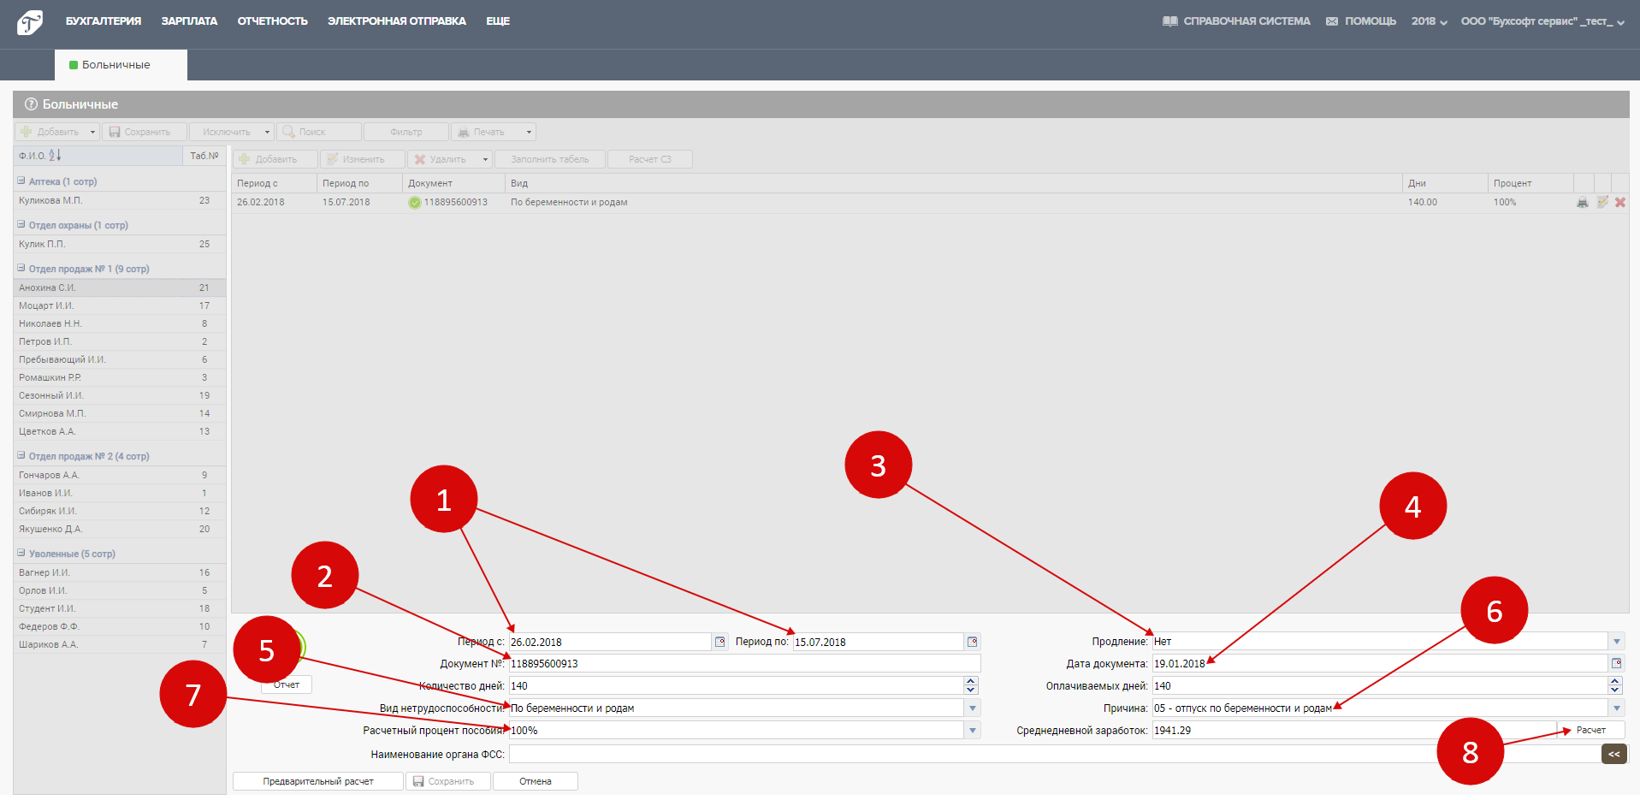Click the Среднедневной заработок field
Screen dimensions: 1640x800
pyautogui.click(x=1354, y=730)
